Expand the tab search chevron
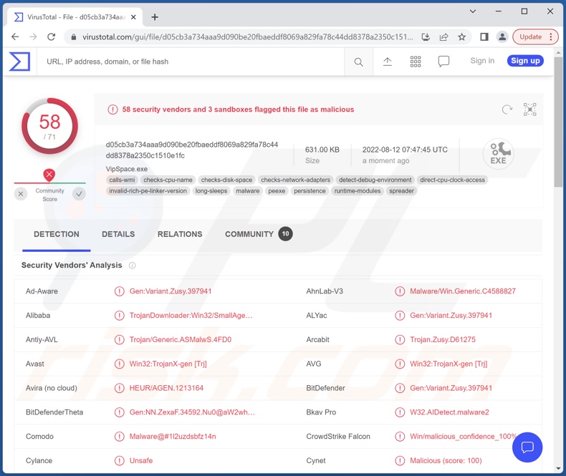Image resolution: width=566 pixels, height=476 pixels. tap(473, 11)
